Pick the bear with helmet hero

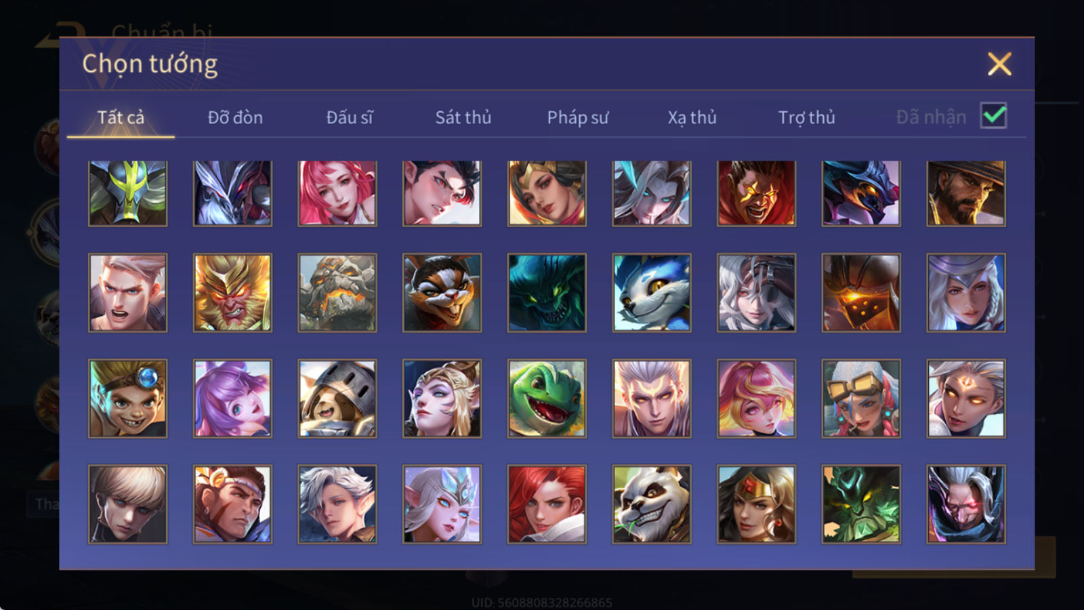(x=337, y=399)
